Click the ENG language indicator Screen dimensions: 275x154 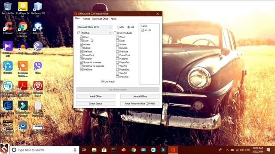[247, 150]
